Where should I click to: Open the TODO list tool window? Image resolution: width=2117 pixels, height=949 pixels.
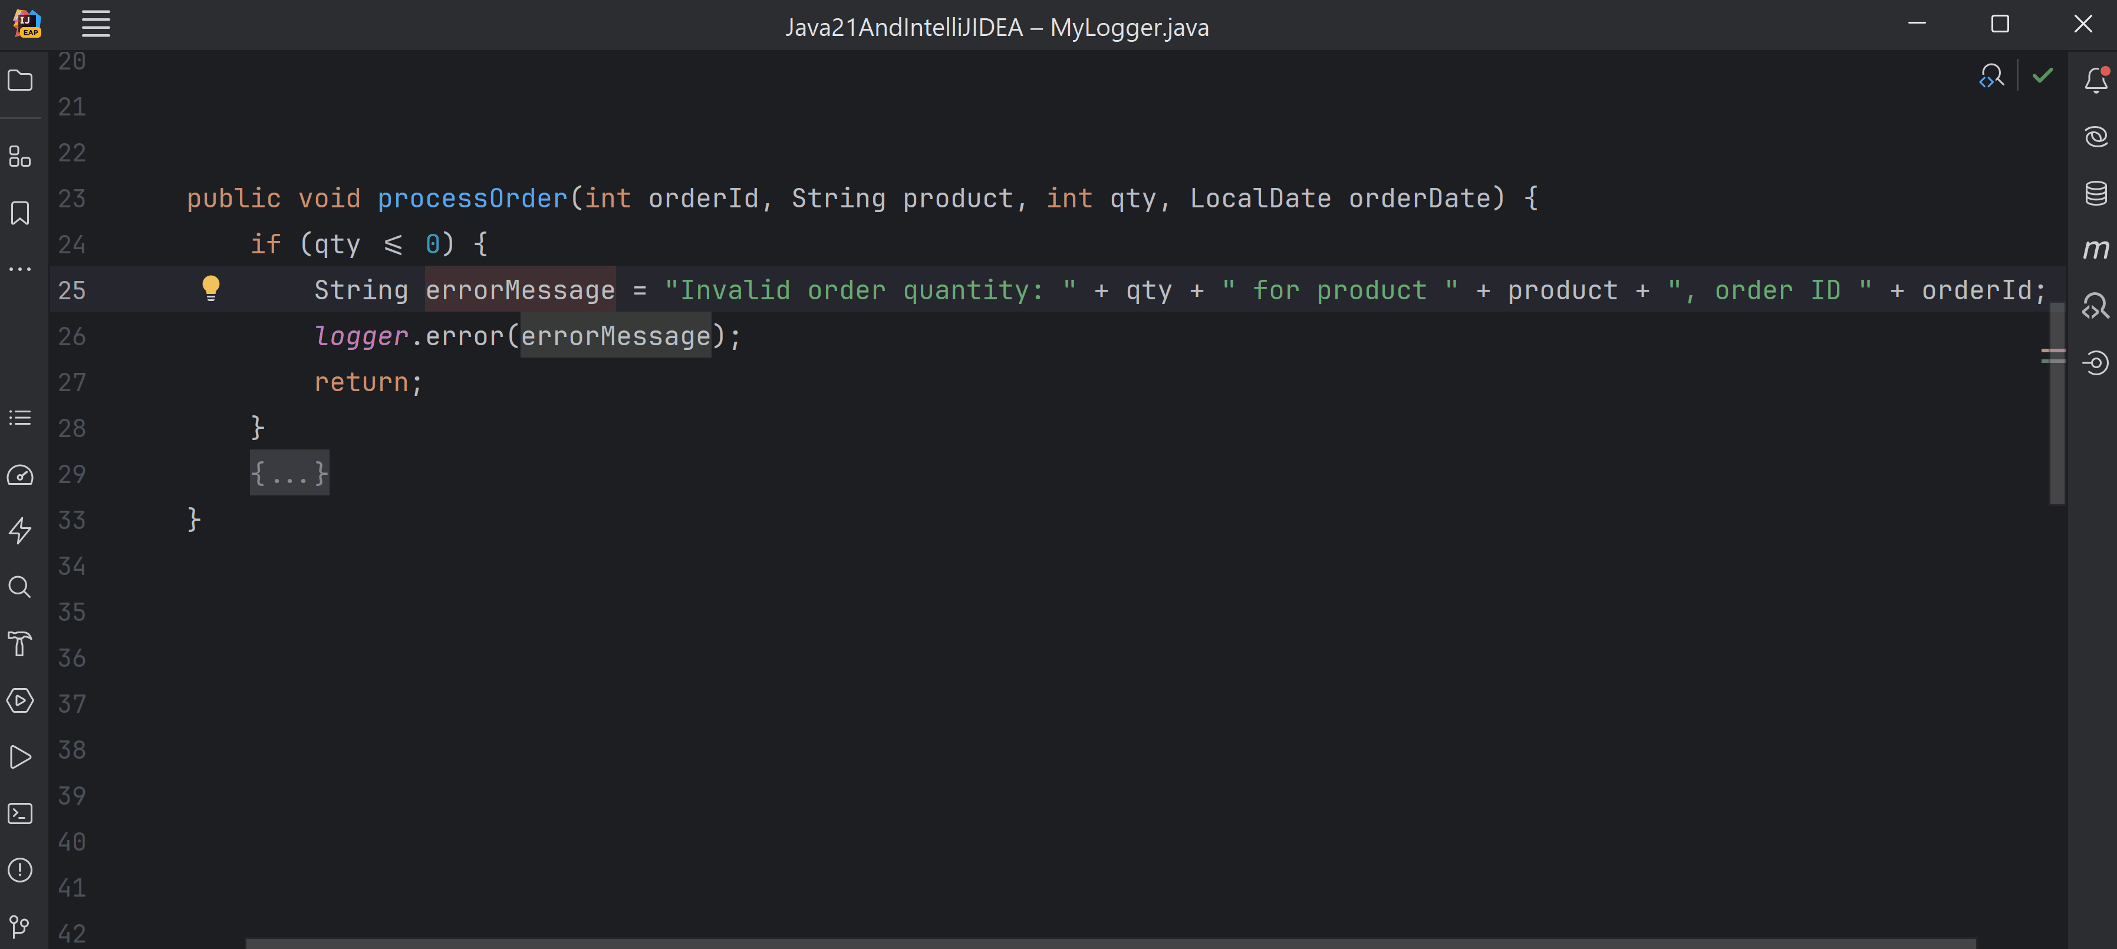click(x=19, y=418)
